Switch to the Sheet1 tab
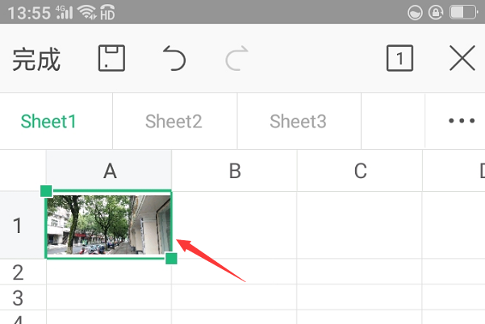 point(48,121)
